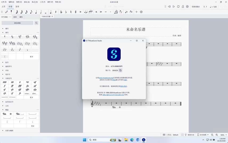The width and height of the screenshot is (228, 143).
Task: Open the 格式 (O) menu
Action: click(x=35, y=2)
